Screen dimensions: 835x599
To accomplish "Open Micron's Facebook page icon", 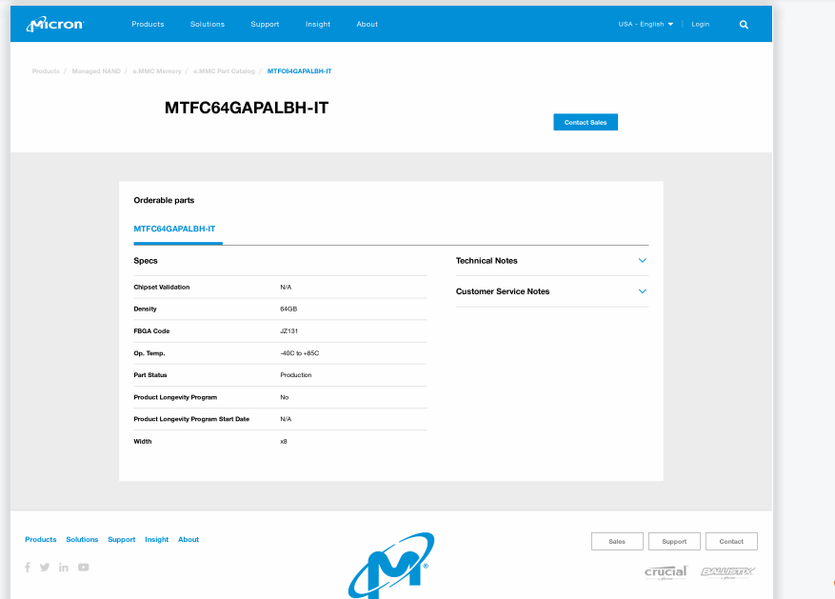I will [28, 567].
